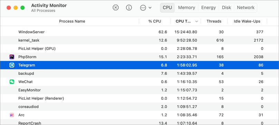
Task: Select the PhpStorm app icon
Action: click(x=12, y=57)
